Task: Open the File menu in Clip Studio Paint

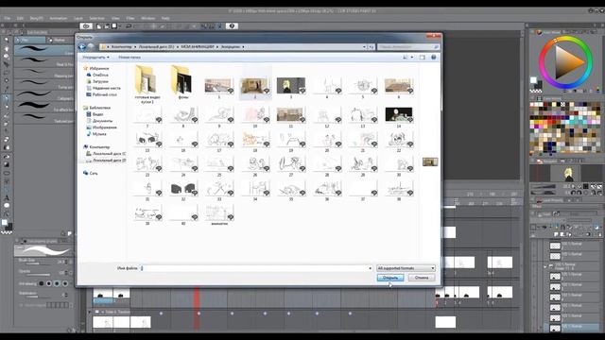Action: (x=8, y=18)
